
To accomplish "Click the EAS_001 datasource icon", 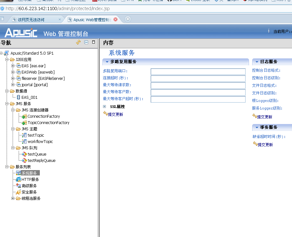I will 18,97.
